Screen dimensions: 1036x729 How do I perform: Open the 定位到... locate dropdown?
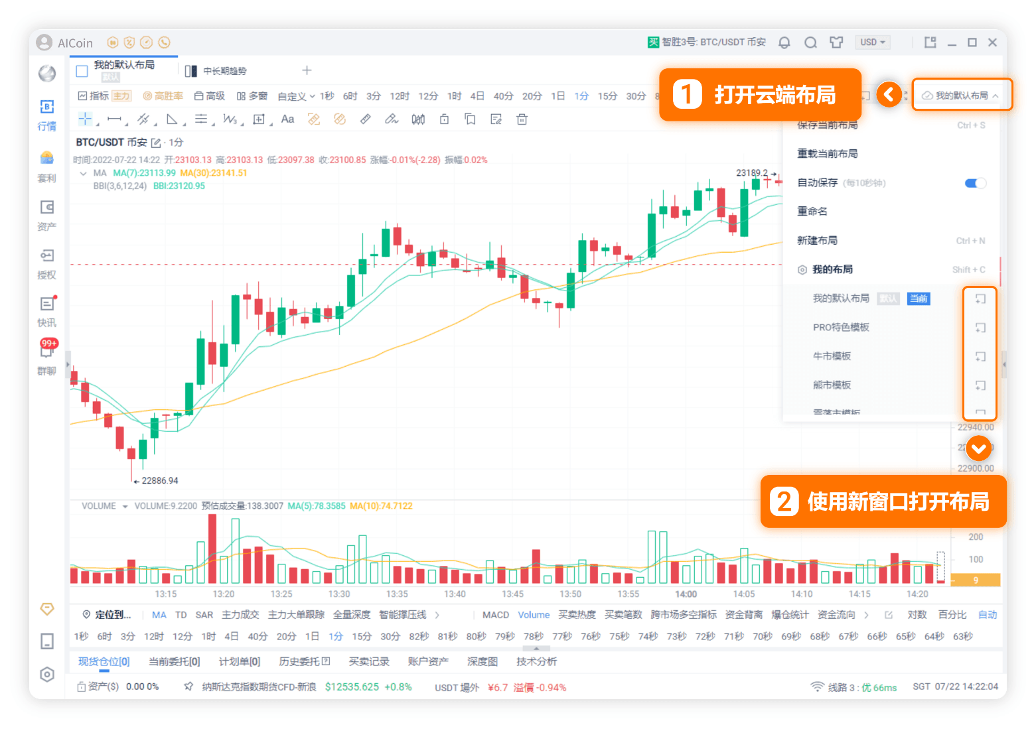(107, 615)
